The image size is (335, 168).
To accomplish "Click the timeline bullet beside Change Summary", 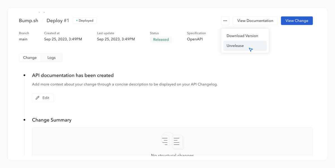I will (25, 120).
